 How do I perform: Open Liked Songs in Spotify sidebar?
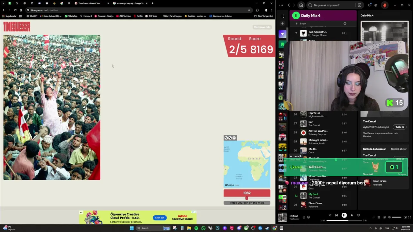point(282,34)
